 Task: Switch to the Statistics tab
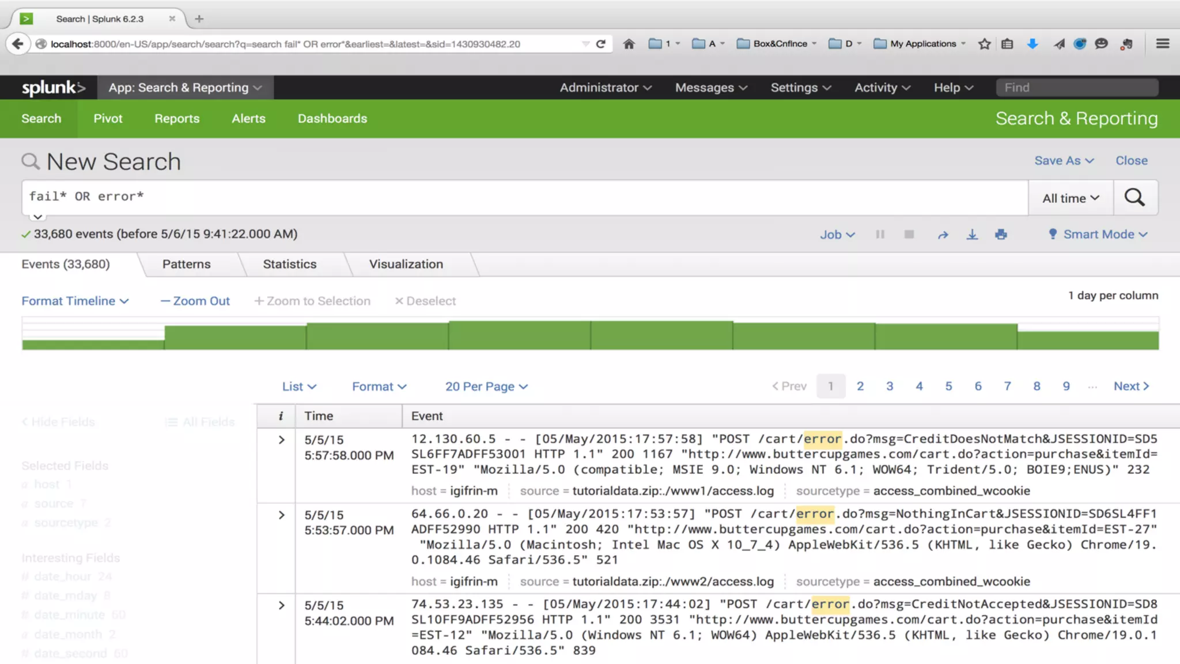[290, 264]
